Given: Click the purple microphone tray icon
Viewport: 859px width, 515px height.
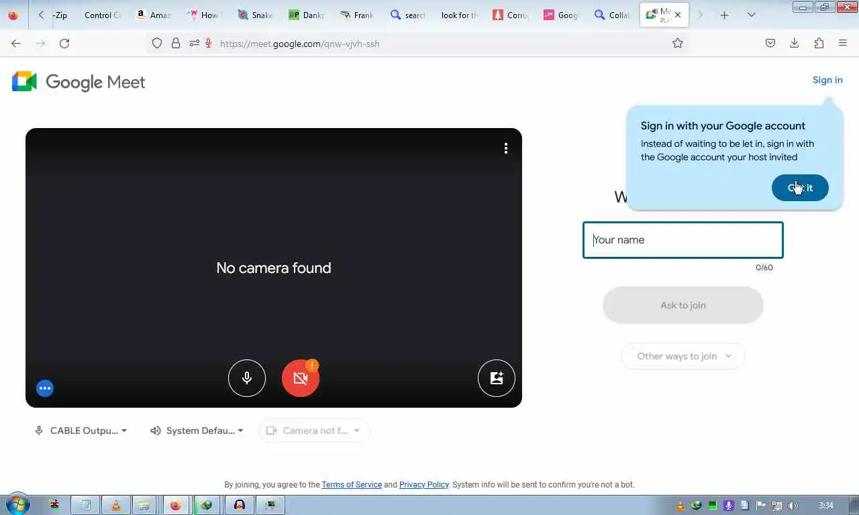Looking at the screenshot, I should (x=729, y=505).
